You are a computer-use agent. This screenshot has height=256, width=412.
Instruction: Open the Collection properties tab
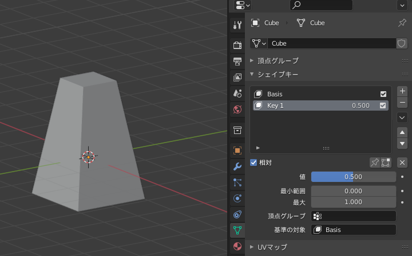(x=237, y=130)
